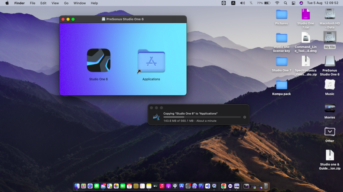The height and width of the screenshot is (192, 343).
Task: Open the volume control in menu bar
Action: pos(242,3)
